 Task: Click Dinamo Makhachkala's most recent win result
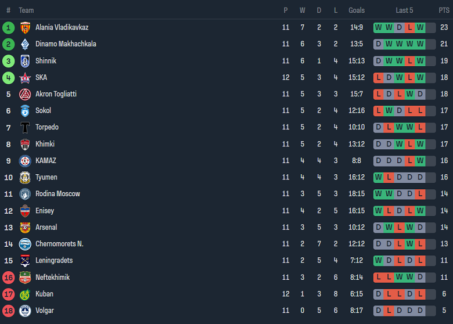[x=420, y=44]
